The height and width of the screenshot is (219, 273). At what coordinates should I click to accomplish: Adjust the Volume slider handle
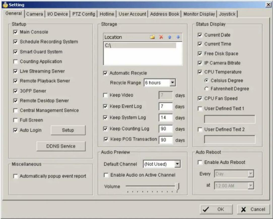(177, 187)
